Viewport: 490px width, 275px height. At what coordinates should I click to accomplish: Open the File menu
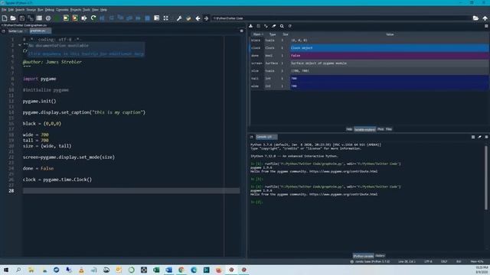(x=4, y=10)
